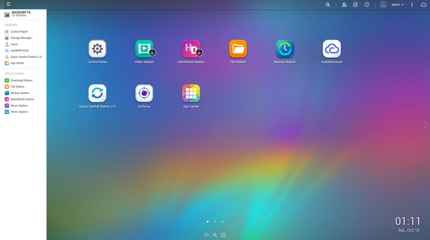Select the first desktop page dot
Screen dimensions: 430x240
[x=208, y=222]
